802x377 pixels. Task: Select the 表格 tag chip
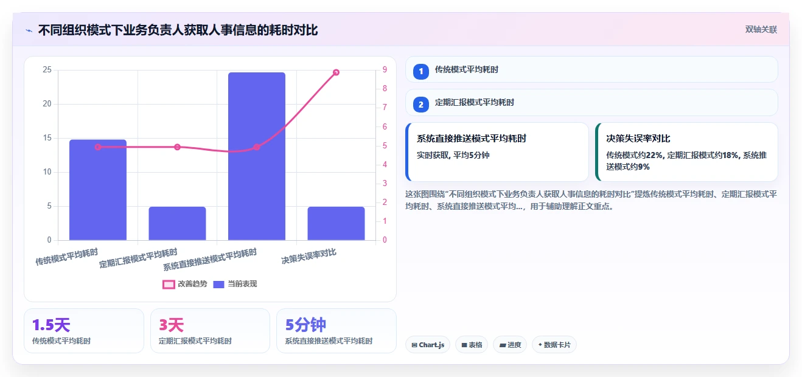pos(472,345)
